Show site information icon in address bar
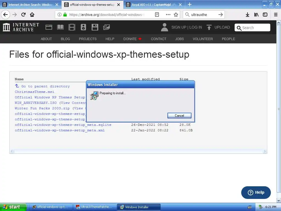281x211 pixels. (x=60, y=15)
